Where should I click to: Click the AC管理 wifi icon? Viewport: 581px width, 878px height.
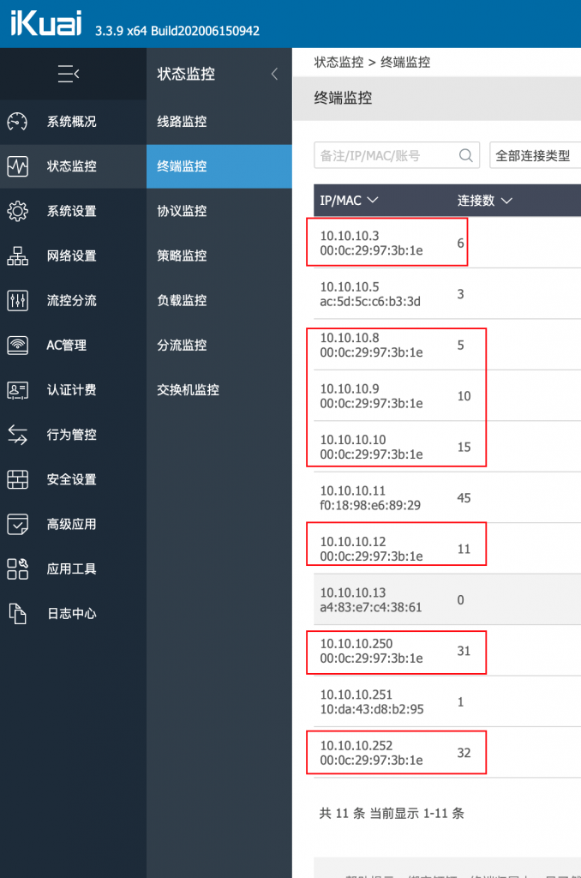(17, 346)
